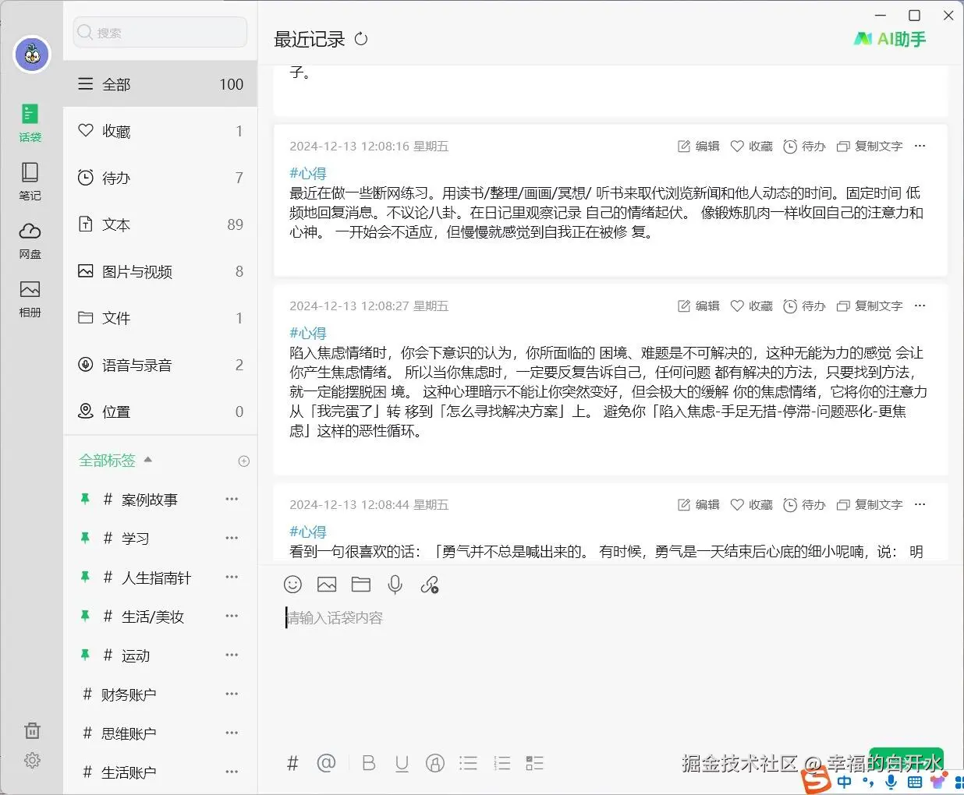Mark the 12:08:16 record as 待办
This screenshot has height=795, width=964.
804,147
